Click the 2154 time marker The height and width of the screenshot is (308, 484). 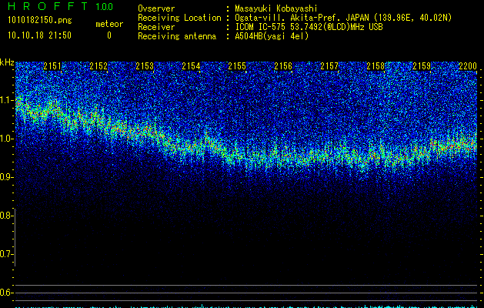[x=191, y=66]
